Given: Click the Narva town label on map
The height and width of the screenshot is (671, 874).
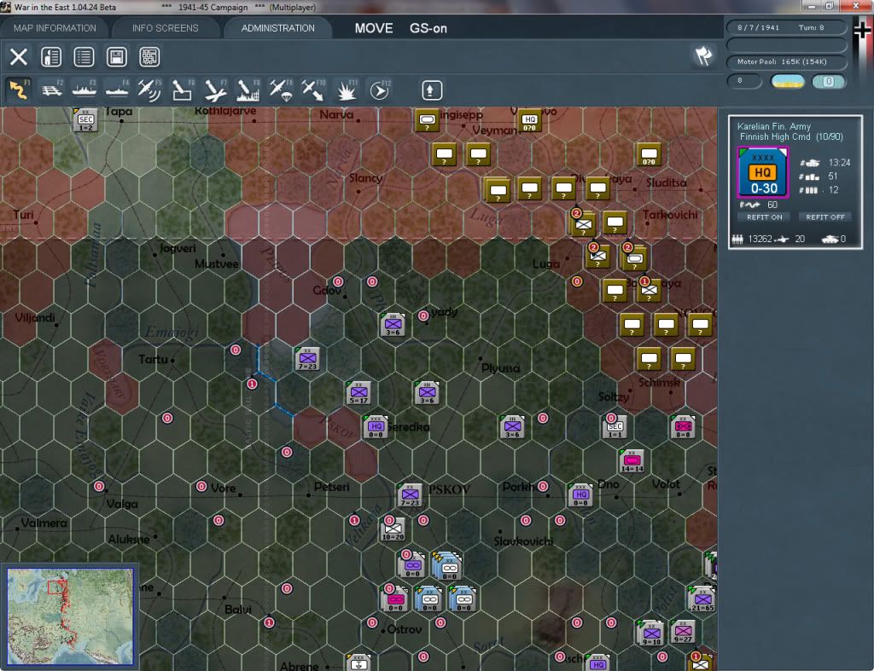Looking at the screenshot, I should (x=336, y=114).
